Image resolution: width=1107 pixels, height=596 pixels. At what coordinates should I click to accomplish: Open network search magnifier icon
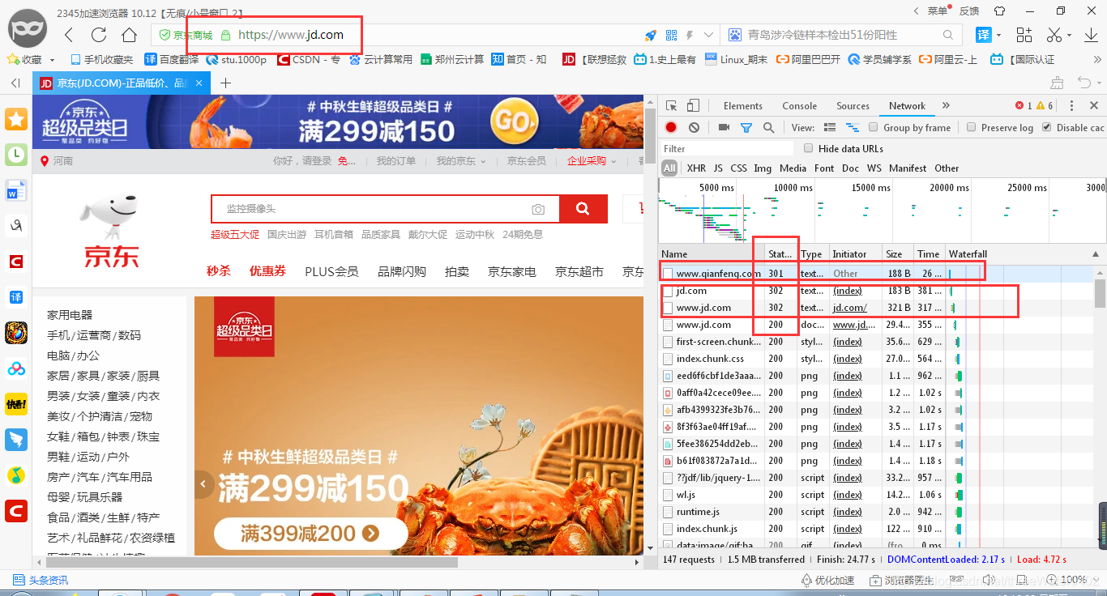(768, 127)
